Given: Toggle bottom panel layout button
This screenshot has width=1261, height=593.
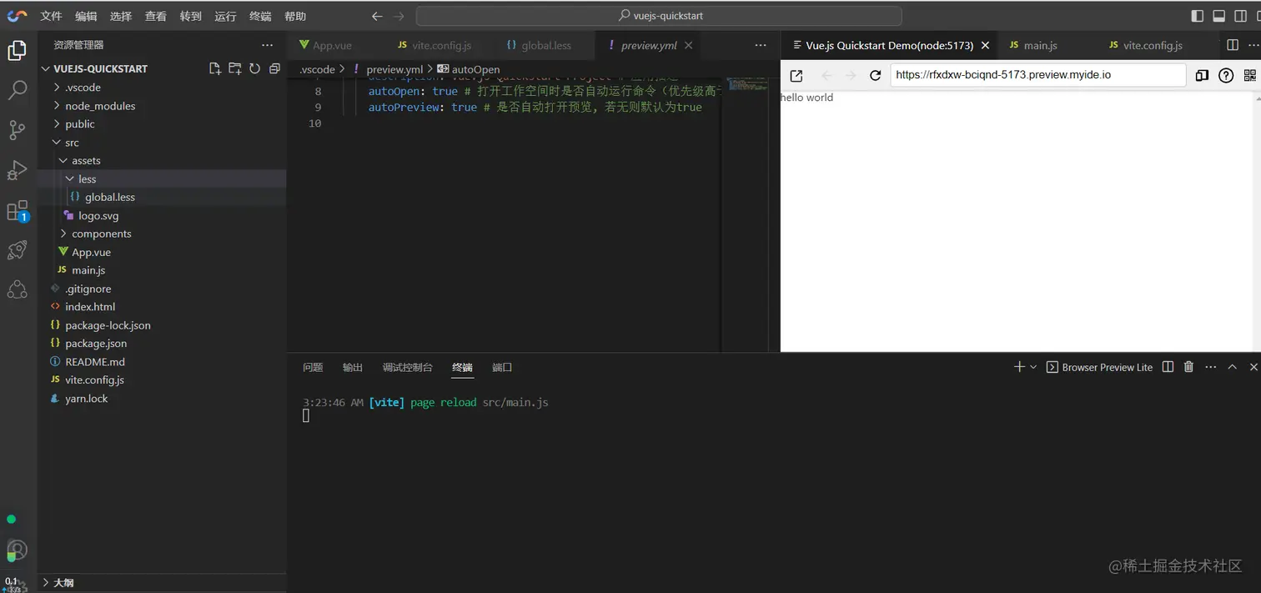Looking at the screenshot, I should (x=1219, y=16).
